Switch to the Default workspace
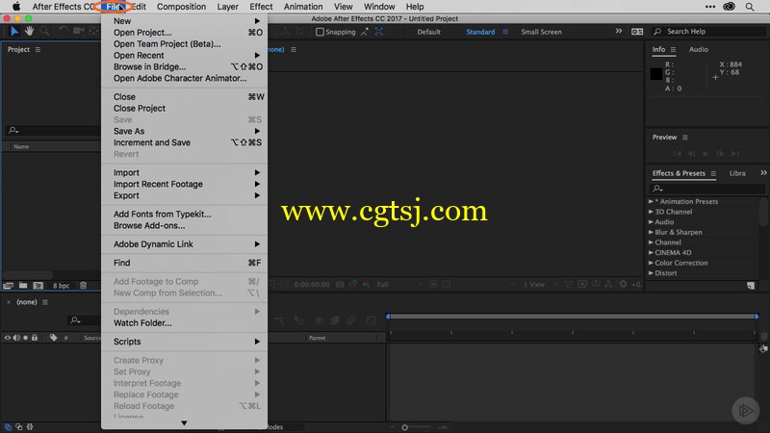770x433 pixels. pos(428,32)
